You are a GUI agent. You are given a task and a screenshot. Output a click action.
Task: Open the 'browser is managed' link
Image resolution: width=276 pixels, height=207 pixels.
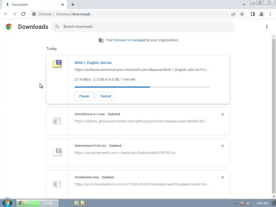[x=129, y=40]
